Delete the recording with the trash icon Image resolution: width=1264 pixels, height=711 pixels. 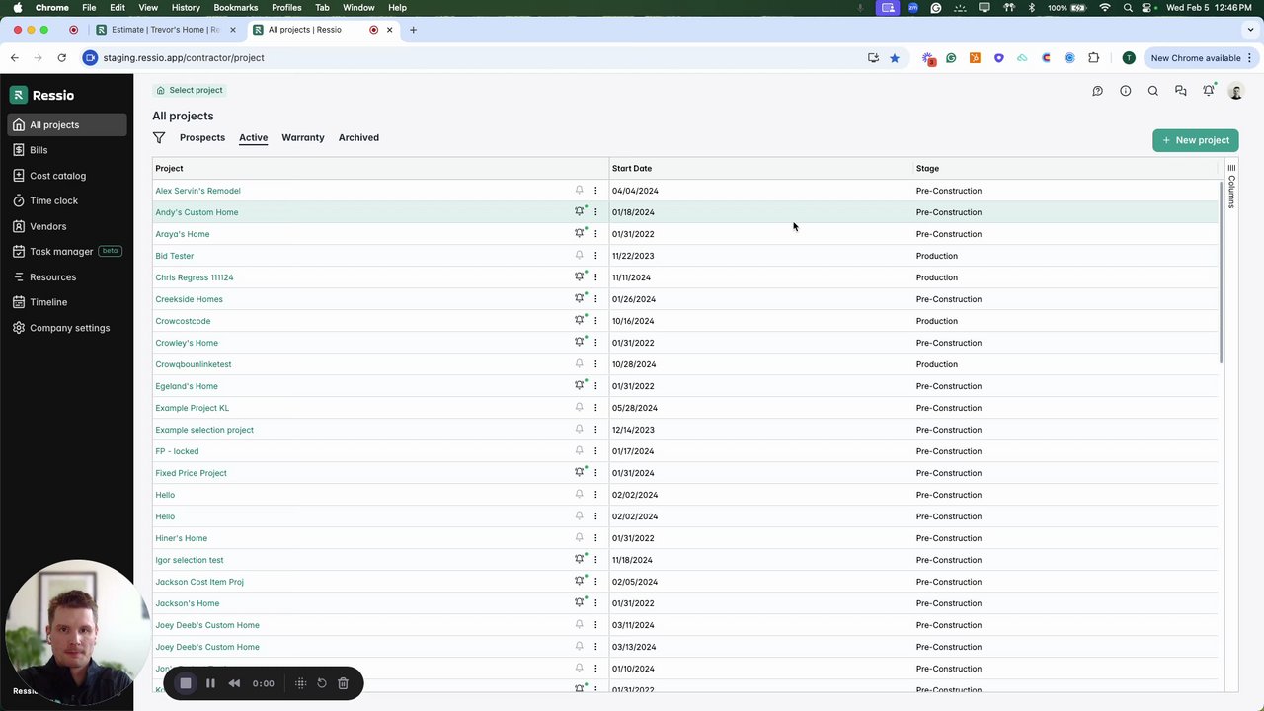(343, 683)
